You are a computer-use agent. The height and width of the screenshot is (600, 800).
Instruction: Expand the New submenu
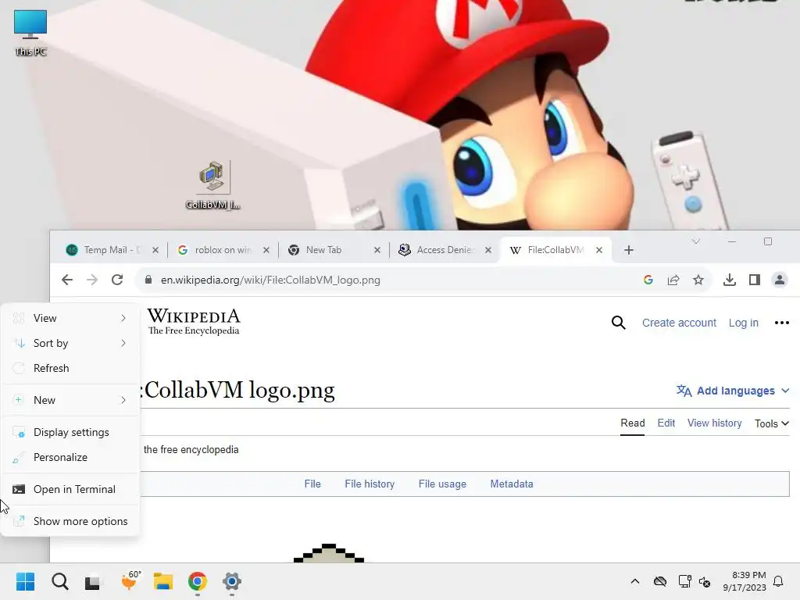[x=70, y=400]
